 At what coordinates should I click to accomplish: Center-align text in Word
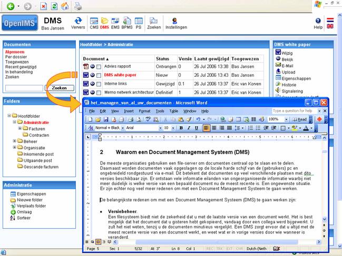tap(214, 128)
